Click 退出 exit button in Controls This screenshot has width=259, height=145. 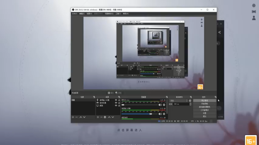pyautogui.click(x=205, y=116)
